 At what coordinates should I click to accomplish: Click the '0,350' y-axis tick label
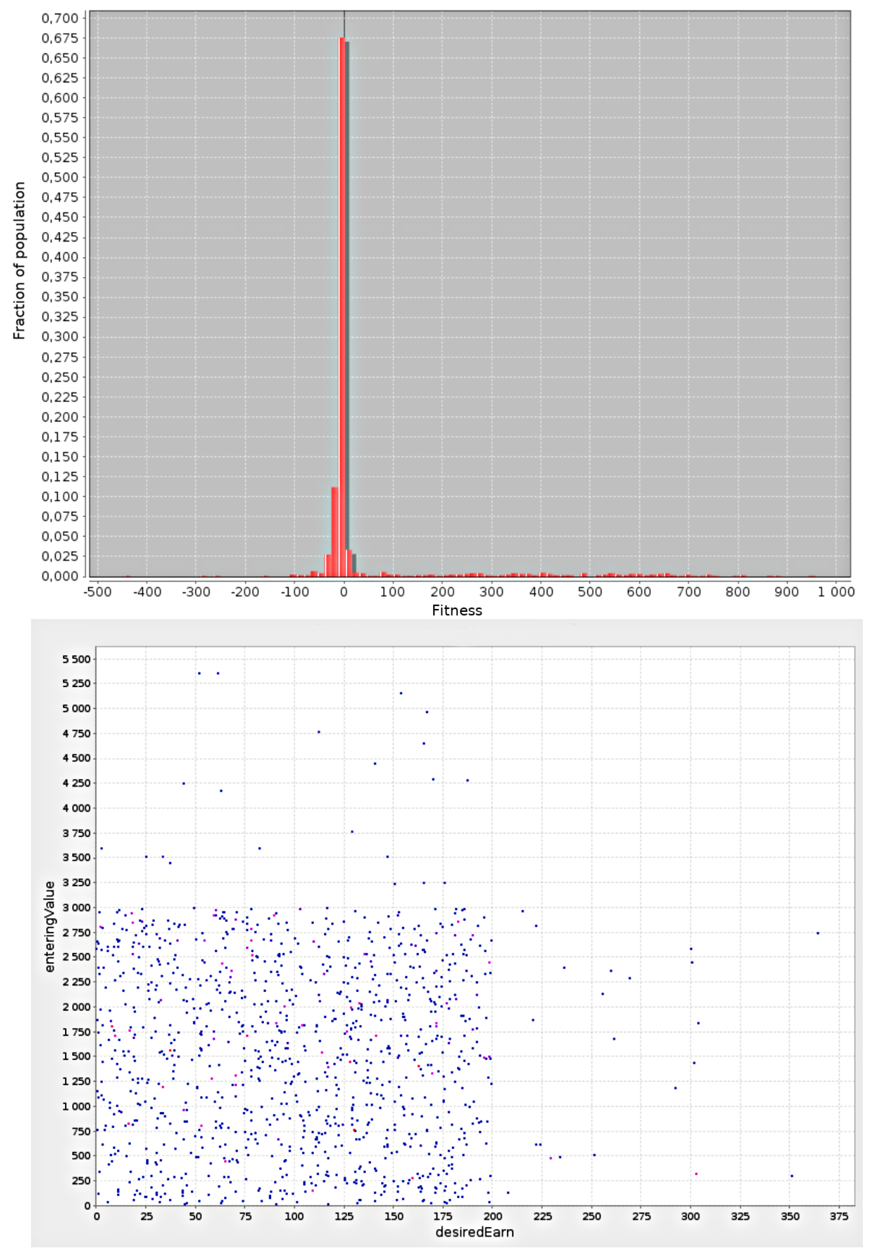pos(60,297)
